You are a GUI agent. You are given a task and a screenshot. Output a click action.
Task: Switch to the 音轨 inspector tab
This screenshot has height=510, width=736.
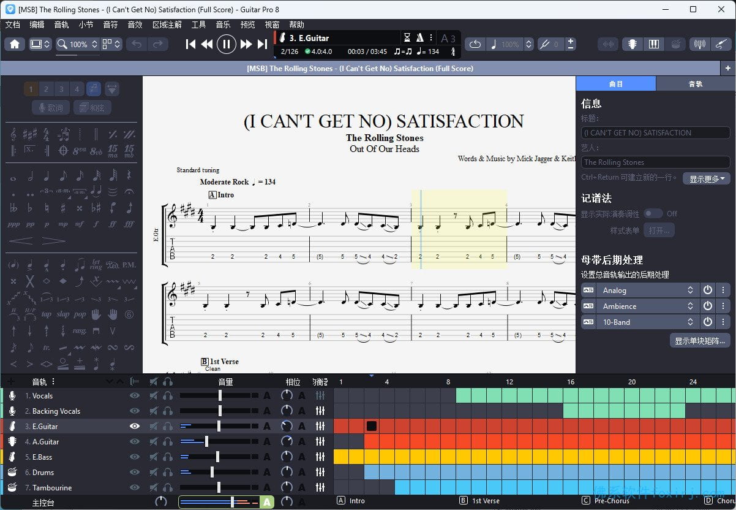tap(696, 84)
